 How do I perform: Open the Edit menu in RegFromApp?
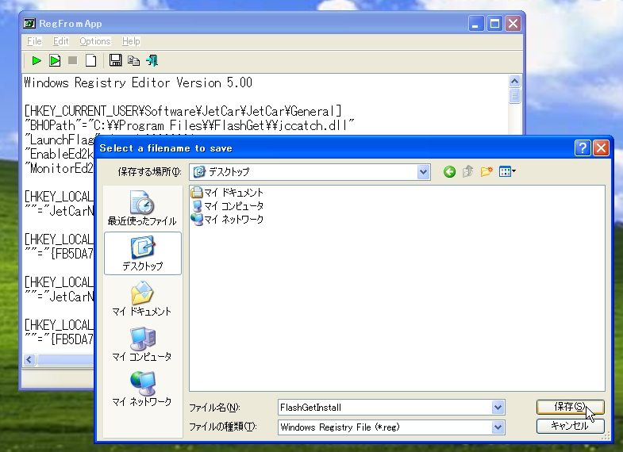point(61,41)
